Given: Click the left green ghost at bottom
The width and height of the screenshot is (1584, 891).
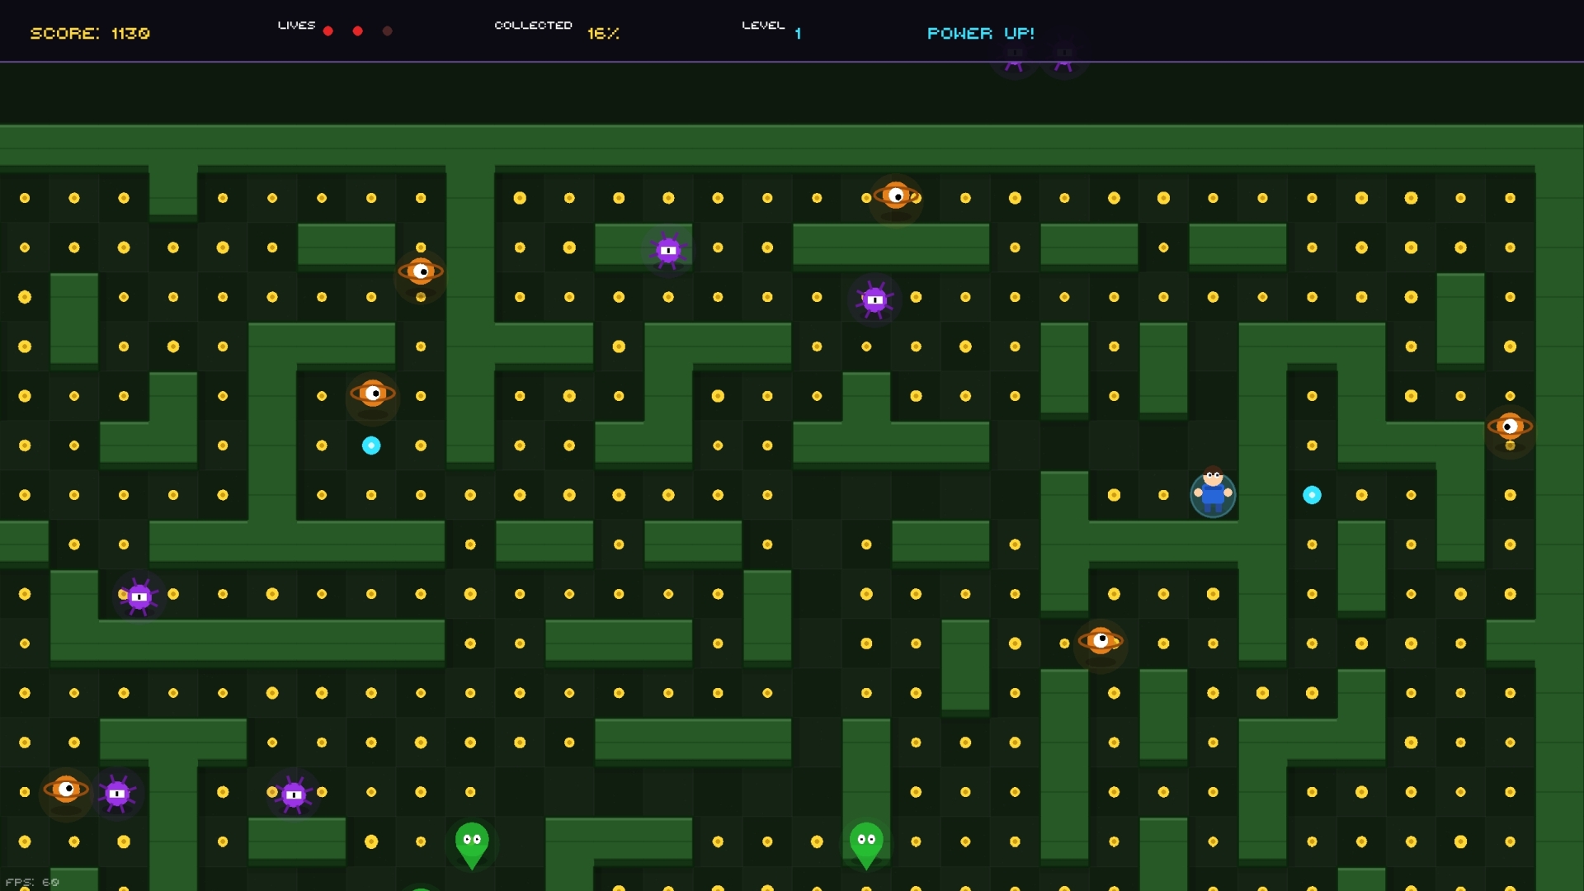Looking at the screenshot, I should click(x=472, y=843).
